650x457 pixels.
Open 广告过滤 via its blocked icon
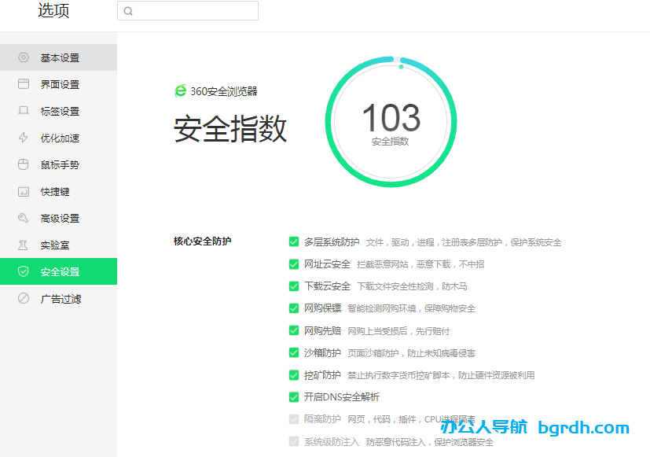click(24, 298)
